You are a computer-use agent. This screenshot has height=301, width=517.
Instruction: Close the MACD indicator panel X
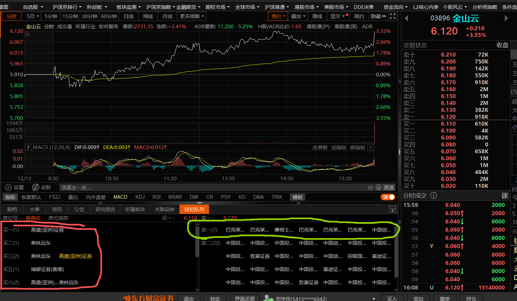[x=371, y=147]
